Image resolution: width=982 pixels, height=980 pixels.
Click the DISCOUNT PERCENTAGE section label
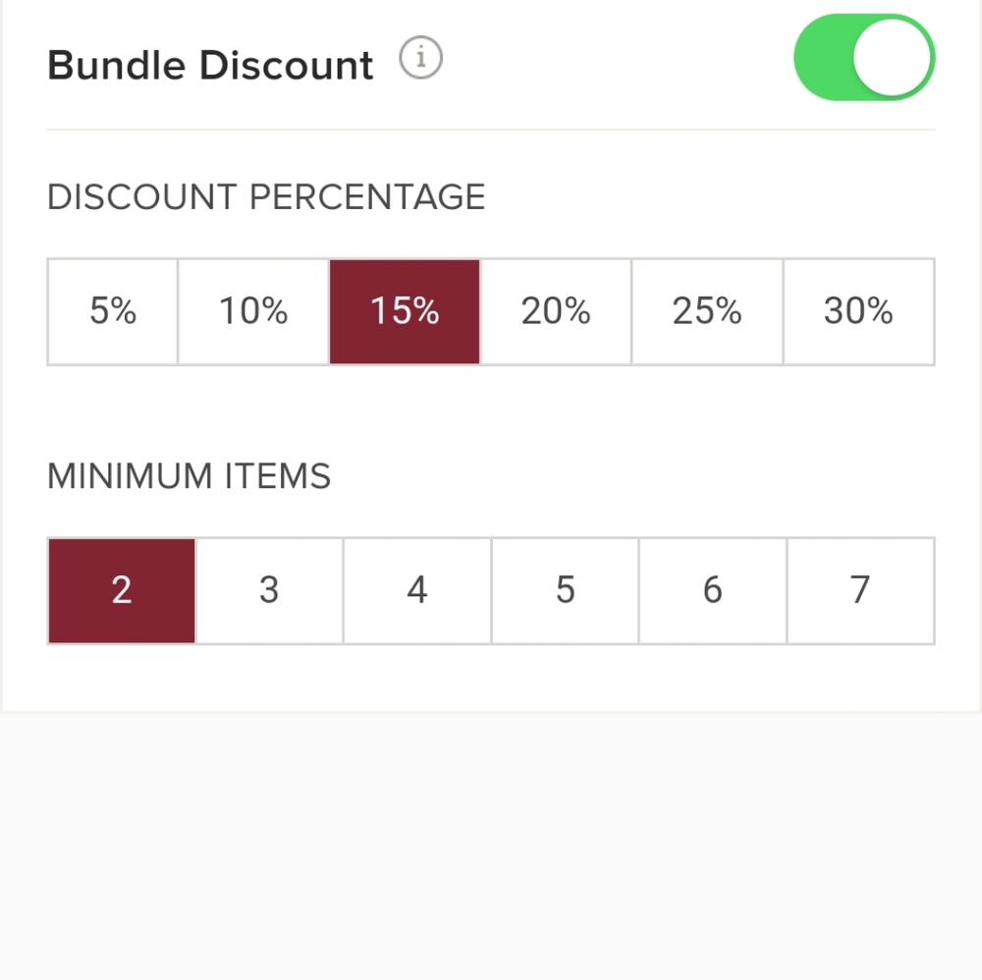pos(266,196)
